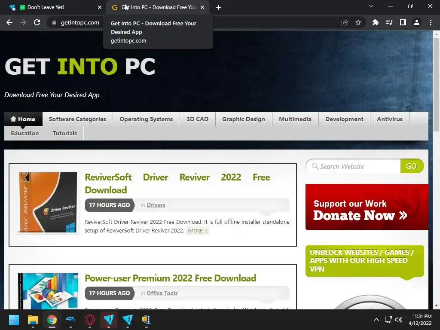Show hidden tray icons chevron
Screen dimensions: 440x330
click(376, 320)
